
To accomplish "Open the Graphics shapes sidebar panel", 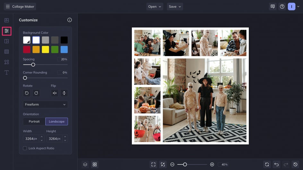I will click(x=6, y=62).
